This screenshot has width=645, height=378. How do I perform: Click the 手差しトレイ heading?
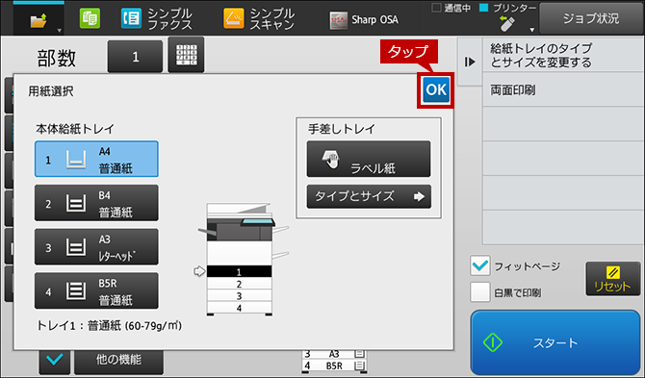coord(342,129)
